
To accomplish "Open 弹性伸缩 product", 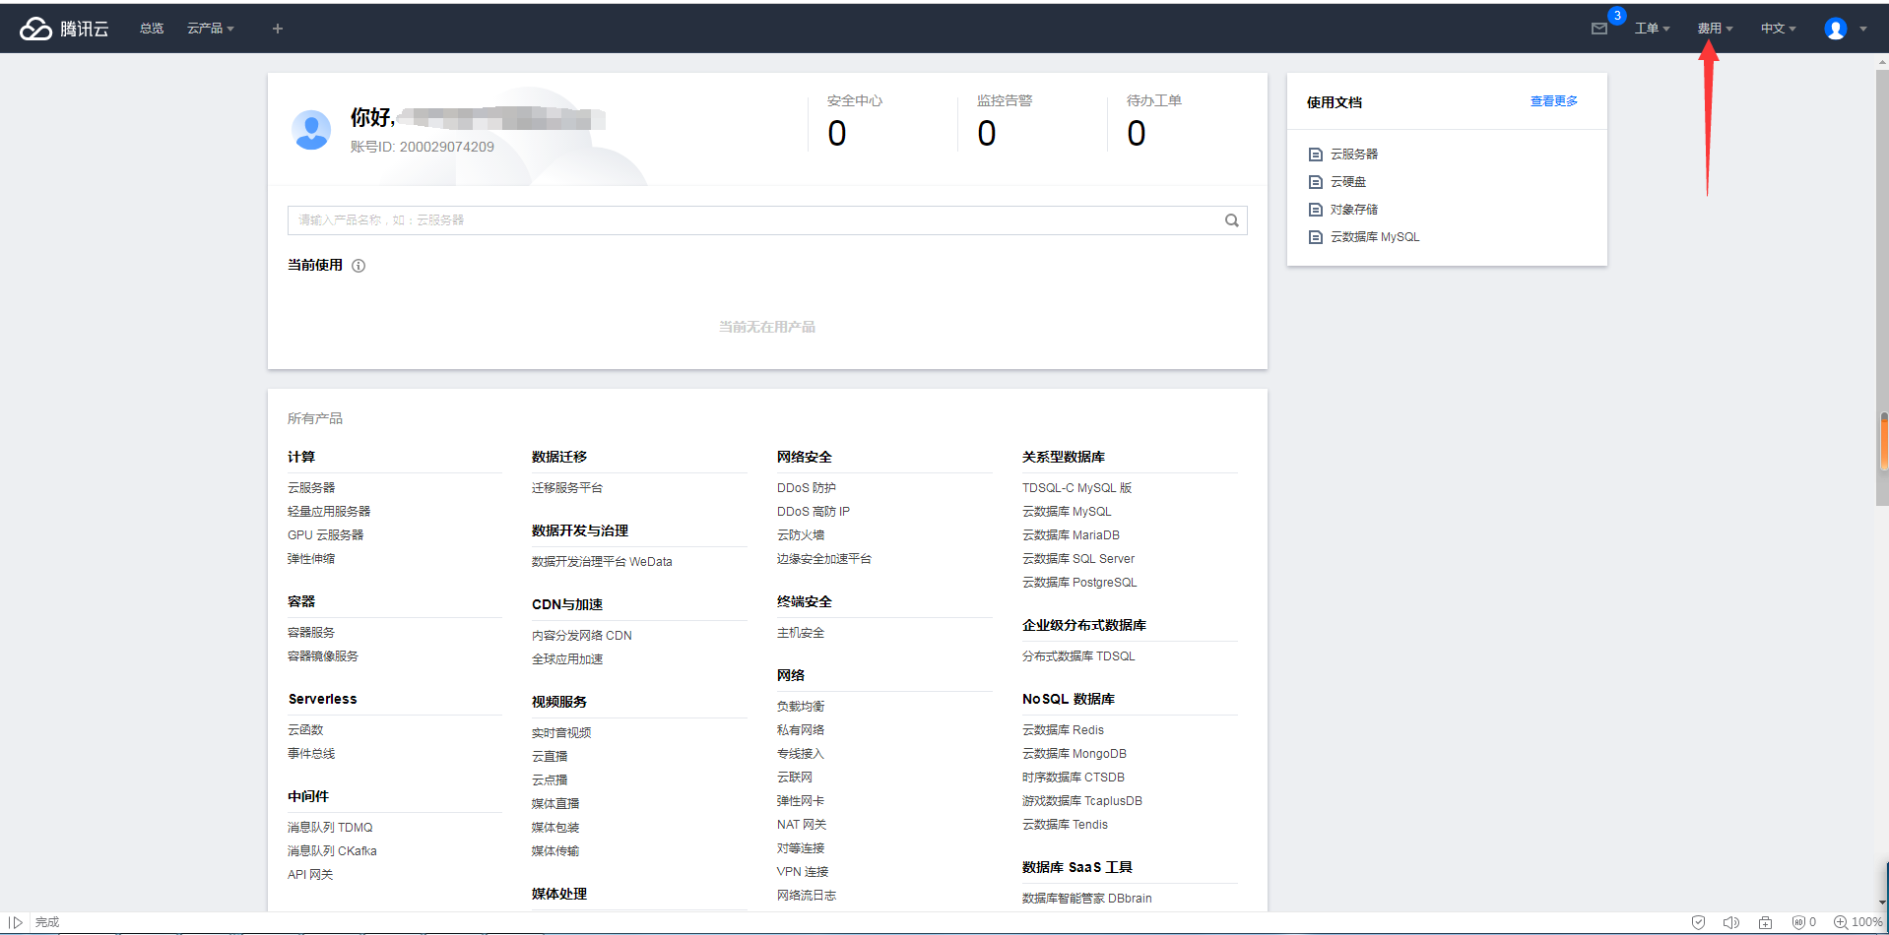I will pyautogui.click(x=311, y=559).
